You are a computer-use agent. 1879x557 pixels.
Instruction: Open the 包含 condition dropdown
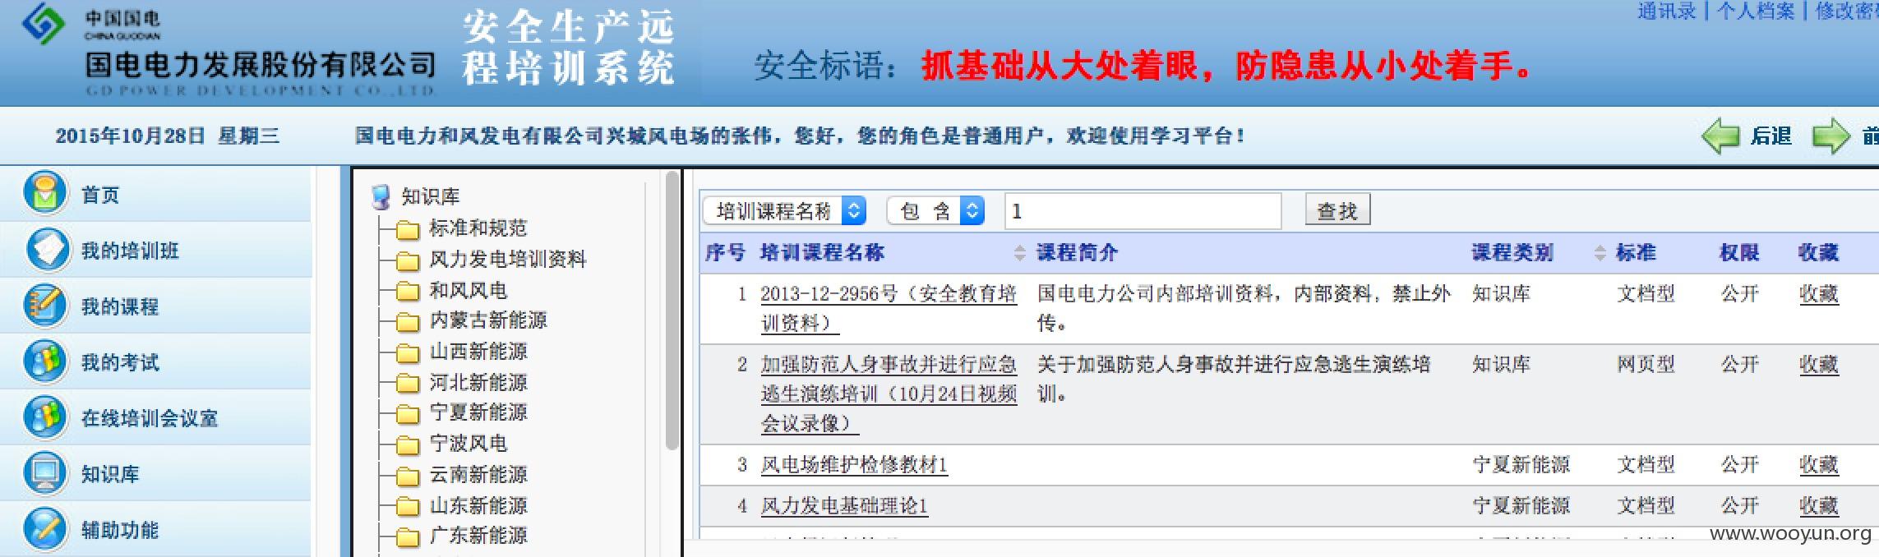(935, 211)
